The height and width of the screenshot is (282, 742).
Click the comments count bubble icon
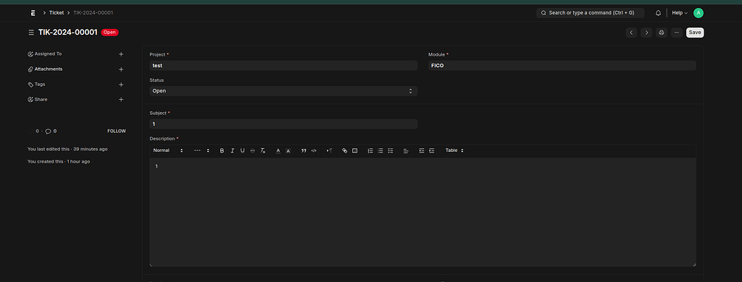48,131
